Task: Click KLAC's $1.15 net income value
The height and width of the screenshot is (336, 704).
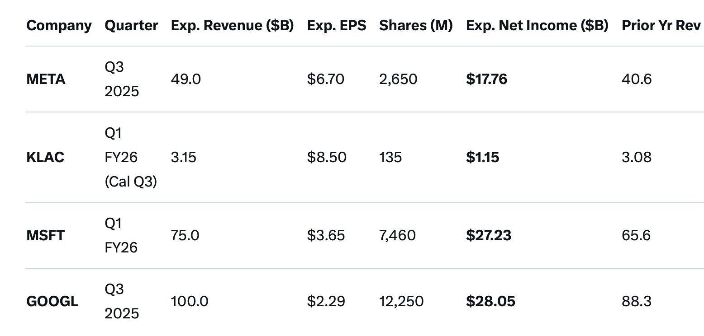Action: point(482,157)
